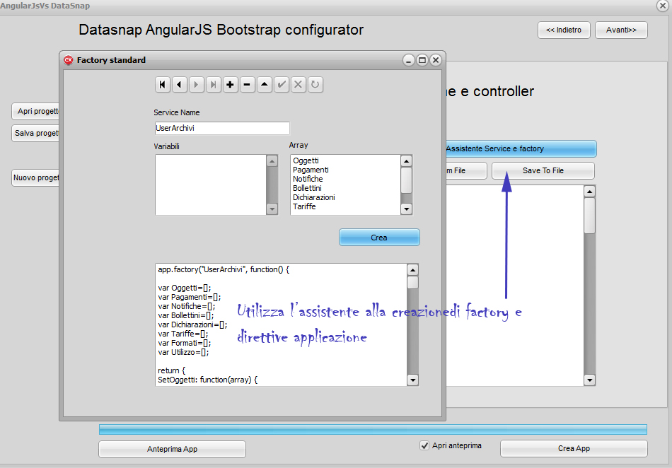The image size is (672, 468).
Task: Click the Avanti>> button
Action: coord(622,30)
